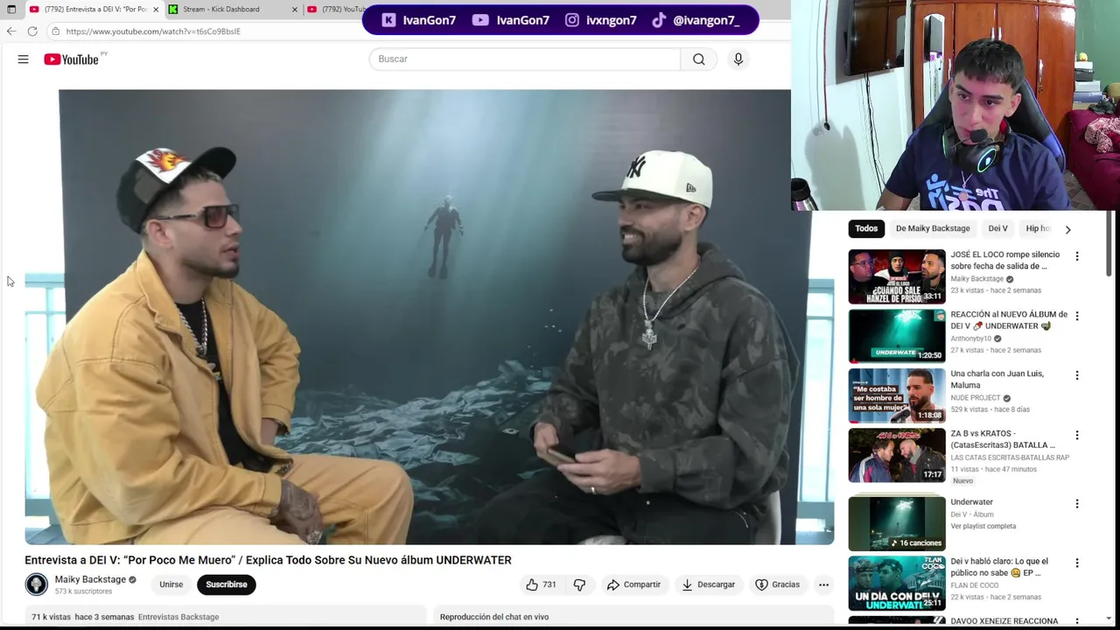Click the YouTube IvanGon7 overlay icon
The image size is (1120, 630).
click(480, 20)
